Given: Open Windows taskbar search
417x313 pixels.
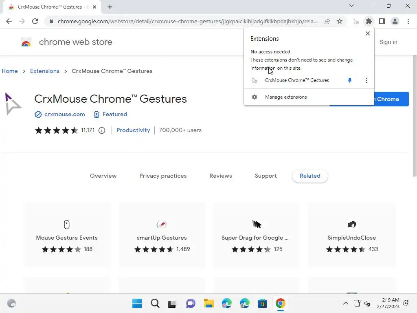Looking at the screenshot, I should [x=155, y=303].
